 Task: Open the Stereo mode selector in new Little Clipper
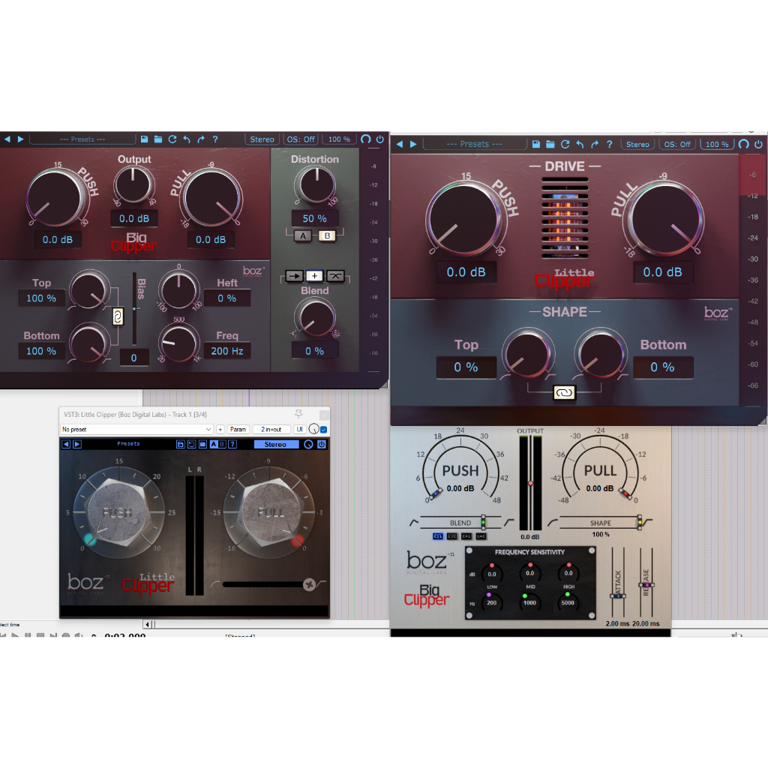point(637,144)
